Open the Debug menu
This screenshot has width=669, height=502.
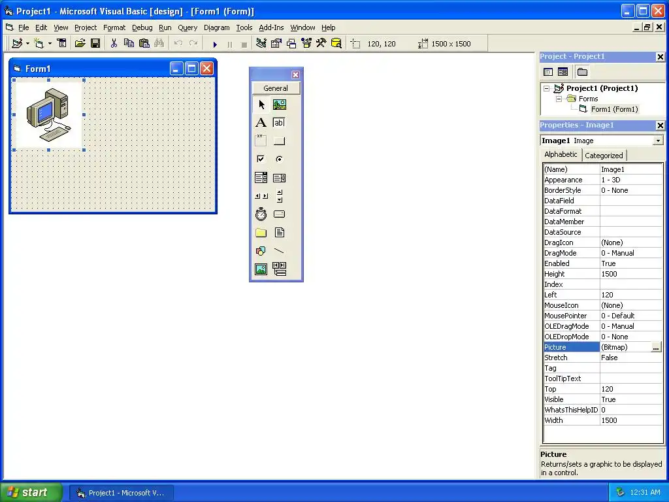[x=142, y=27]
